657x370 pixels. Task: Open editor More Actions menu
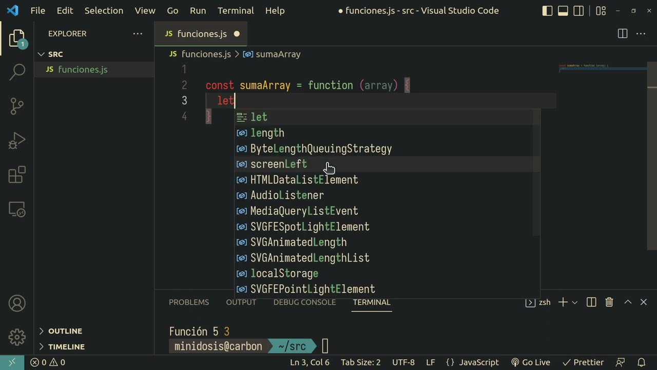point(641,34)
